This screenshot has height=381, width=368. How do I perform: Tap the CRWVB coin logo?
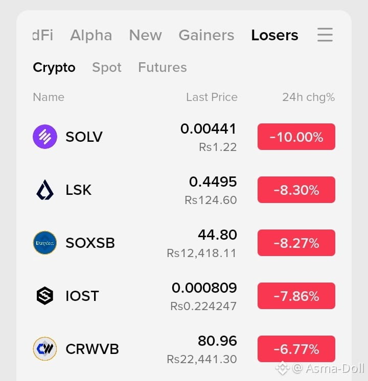(x=45, y=349)
